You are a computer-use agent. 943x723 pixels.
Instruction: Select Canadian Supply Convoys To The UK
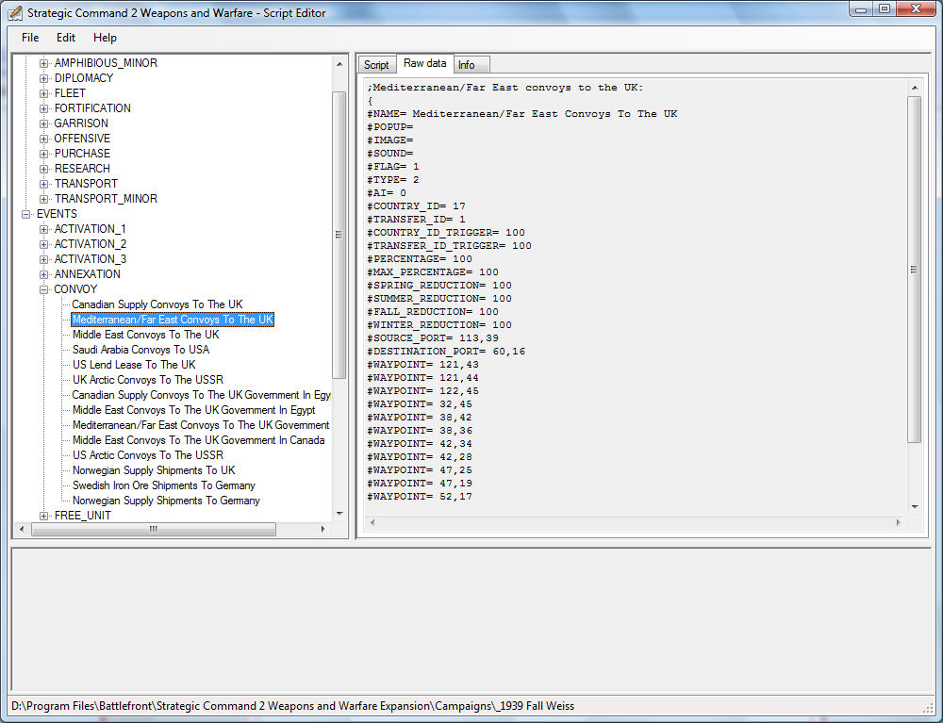pyautogui.click(x=157, y=304)
